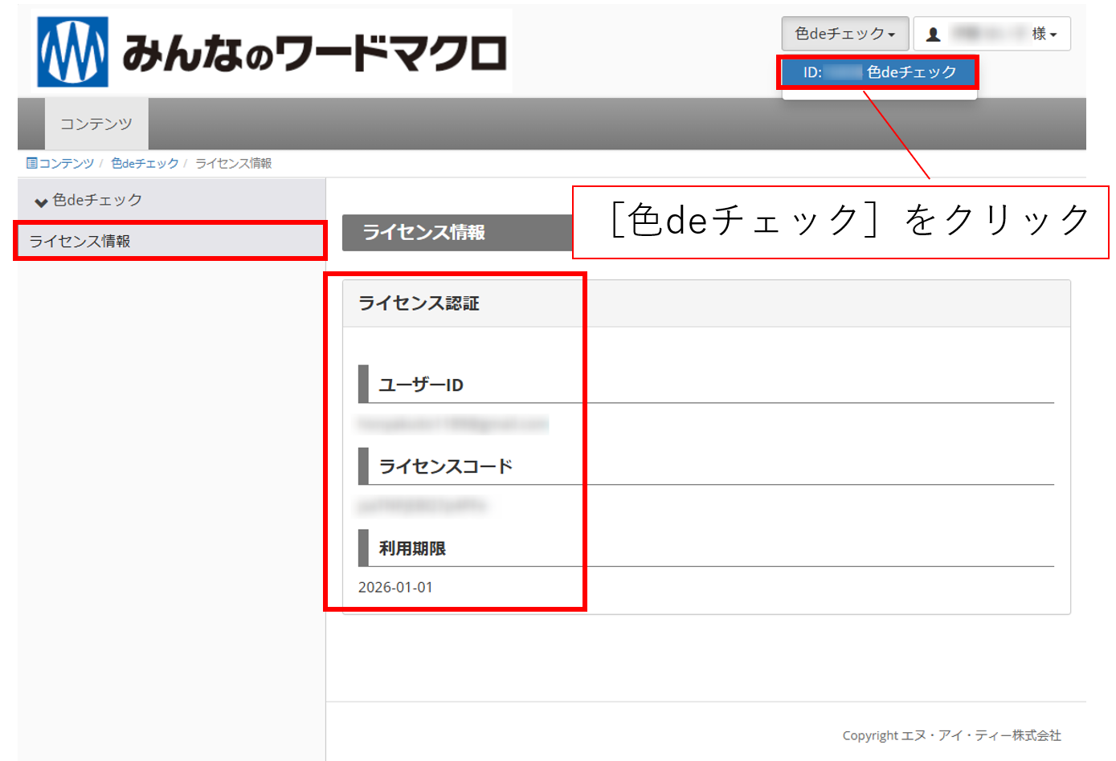Screen dimensions: 1116x761
Task: Follow the 色deチェック breadcrumb link
Action: (145, 163)
